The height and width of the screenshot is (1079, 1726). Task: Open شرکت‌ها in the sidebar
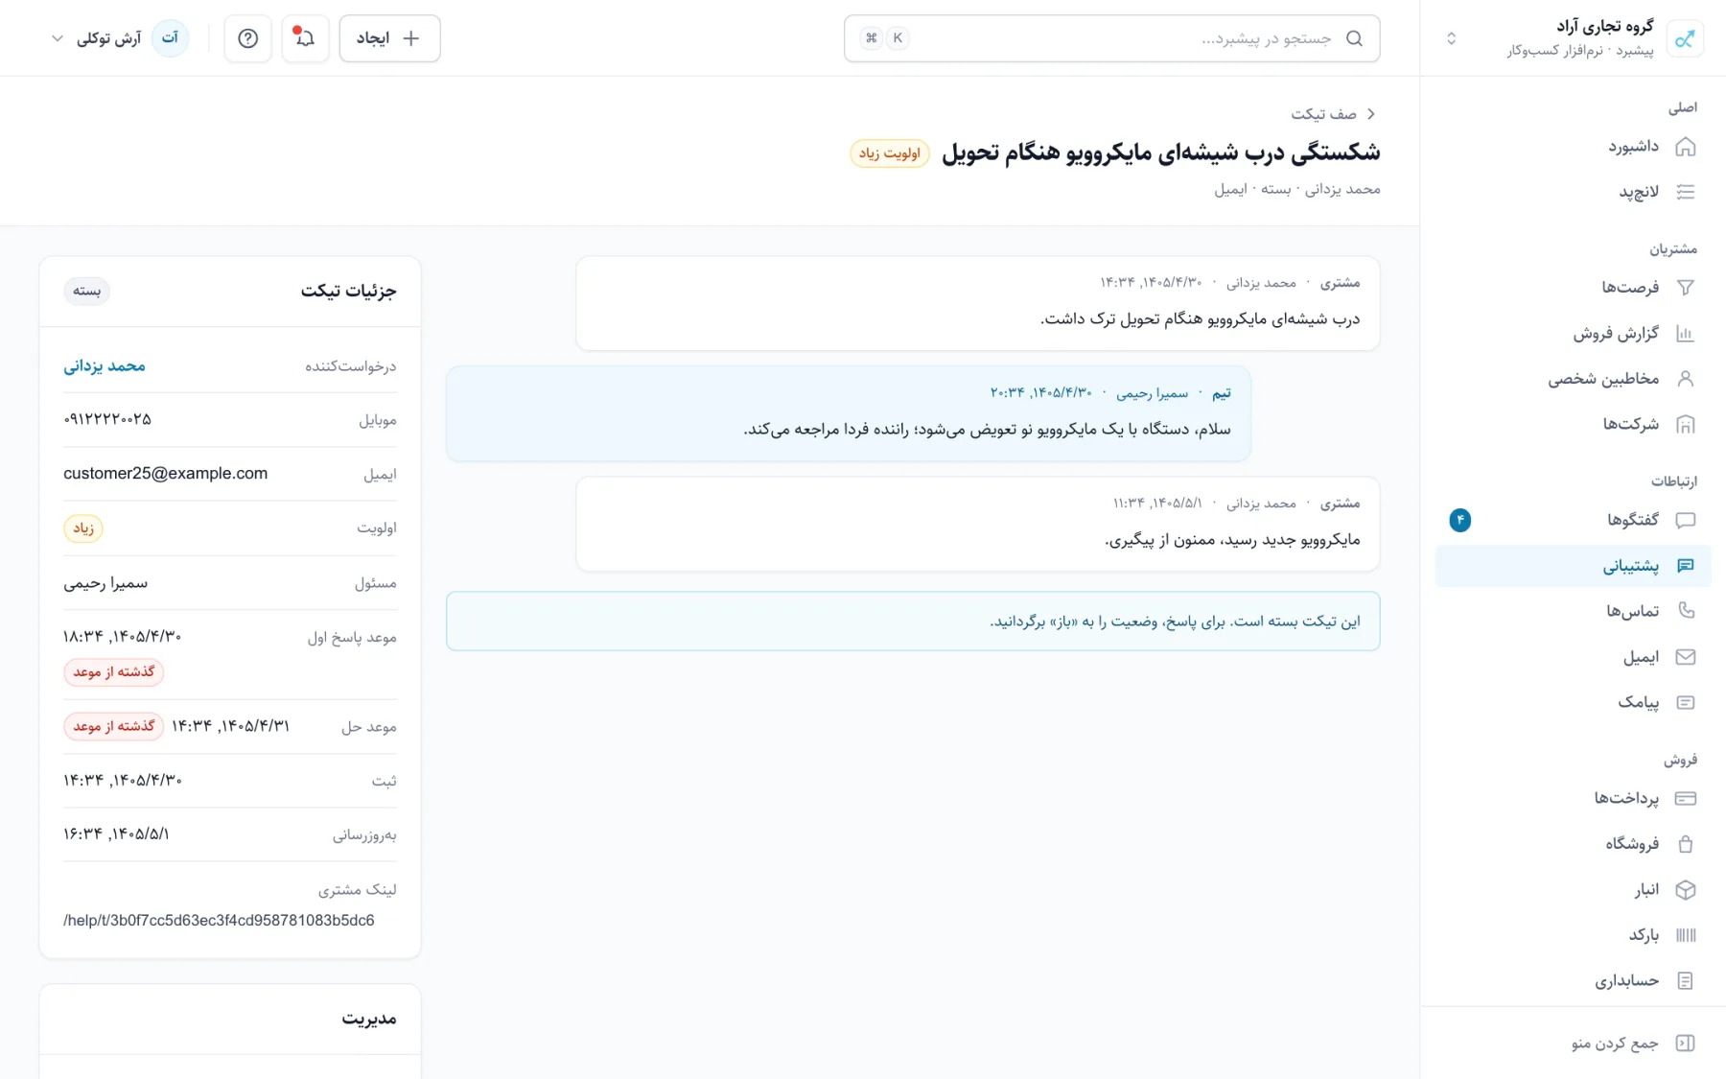(1573, 424)
